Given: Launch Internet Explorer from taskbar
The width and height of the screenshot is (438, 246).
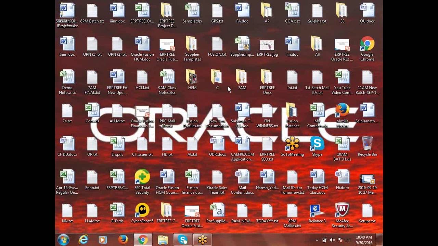Looking at the screenshot, I should coord(83,240).
